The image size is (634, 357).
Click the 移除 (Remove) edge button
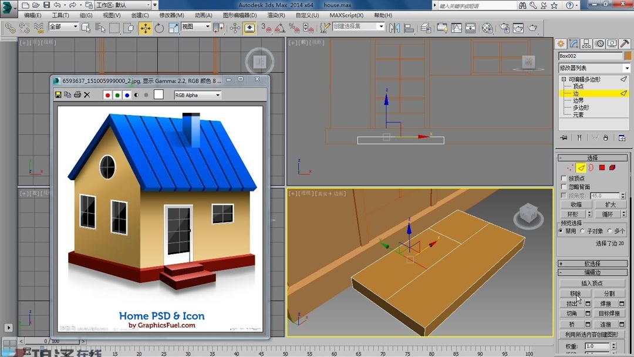pos(574,292)
